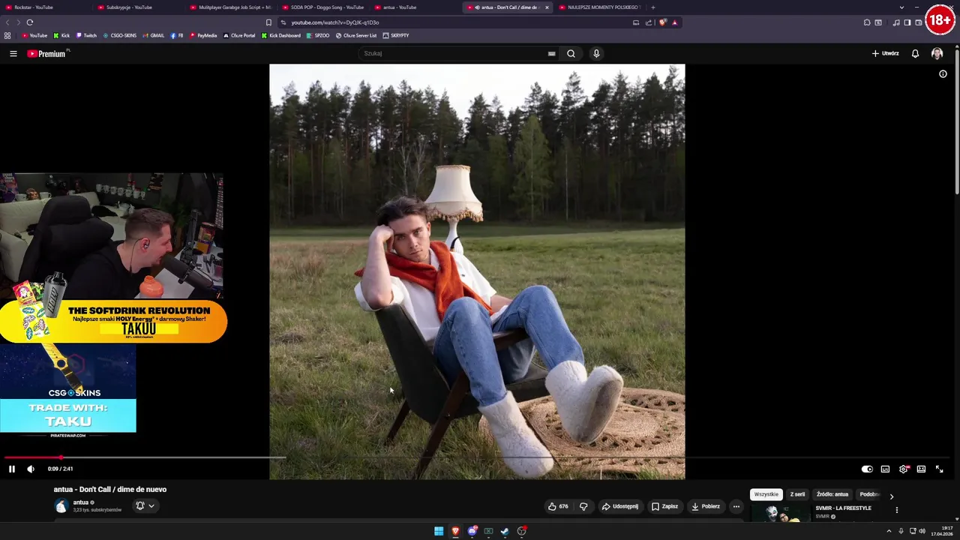Toggle the browser sidebar panel

pyautogui.click(x=907, y=22)
